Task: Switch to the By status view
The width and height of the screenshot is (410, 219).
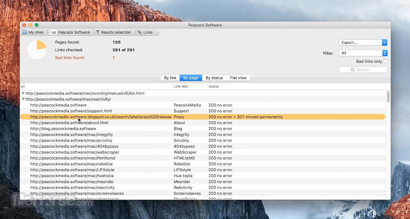Action: coord(214,78)
